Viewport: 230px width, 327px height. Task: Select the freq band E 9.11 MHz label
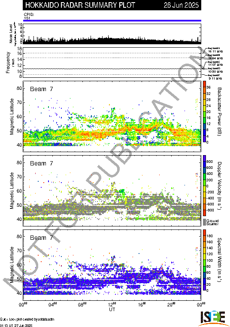click(215, 77)
